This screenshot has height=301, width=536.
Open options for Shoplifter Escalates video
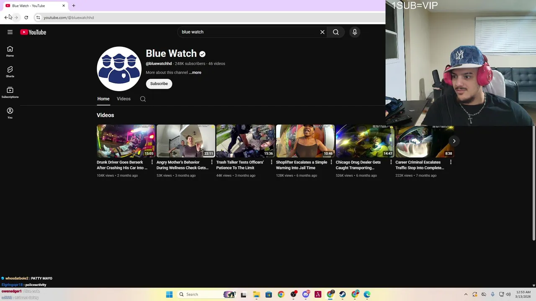[331, 162]
